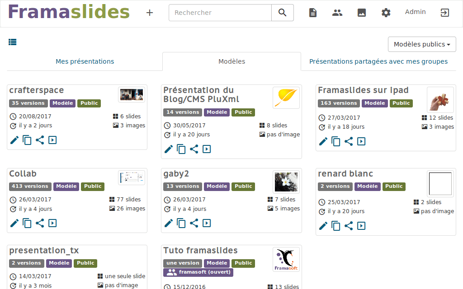The image size is (463, 289).
Task: Expand the Modèles publics dropdown
Action: coord(422,44)
